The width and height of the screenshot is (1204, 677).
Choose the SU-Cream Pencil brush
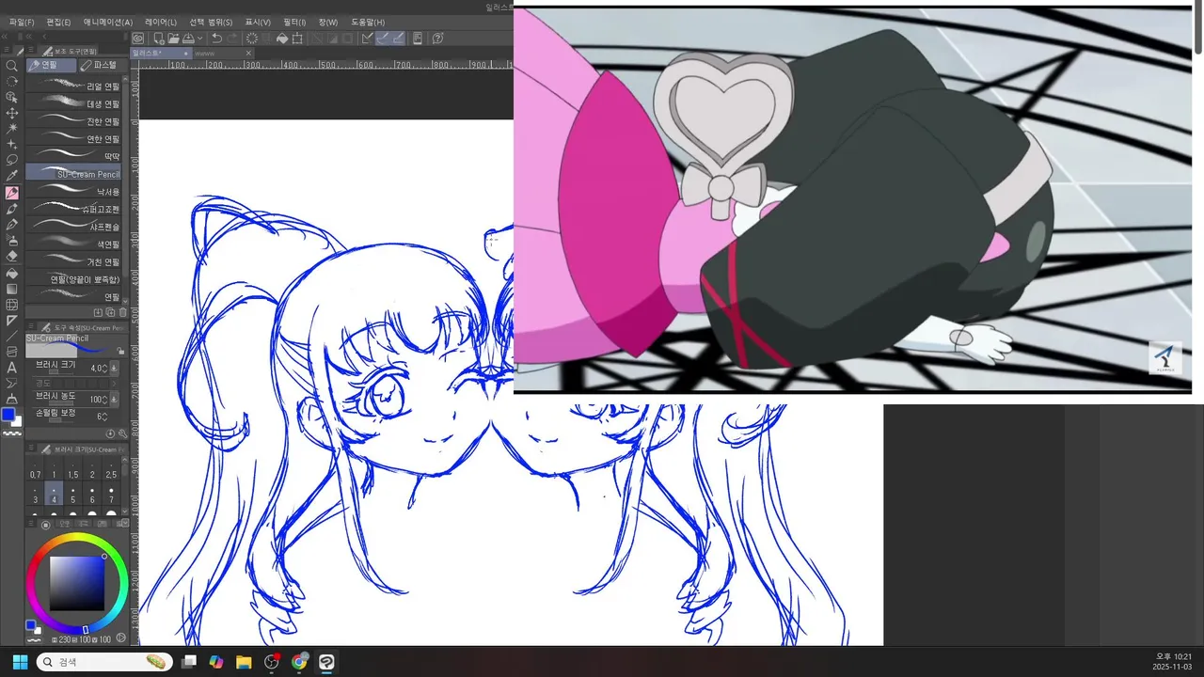[x=75, y=174]
